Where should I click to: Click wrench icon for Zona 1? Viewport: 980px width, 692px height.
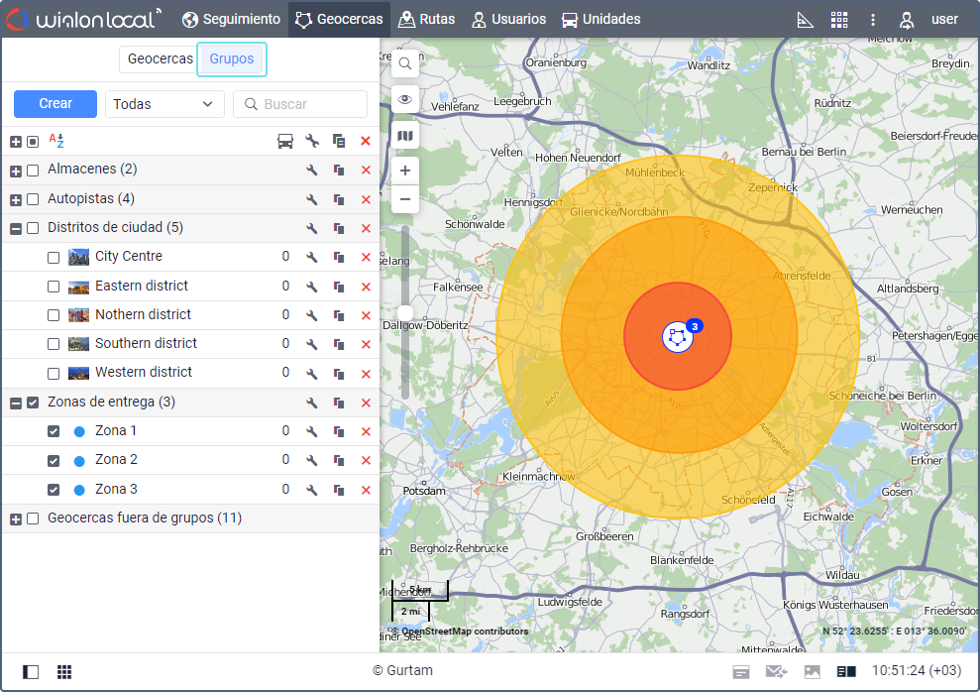click(x=312, y=432)
